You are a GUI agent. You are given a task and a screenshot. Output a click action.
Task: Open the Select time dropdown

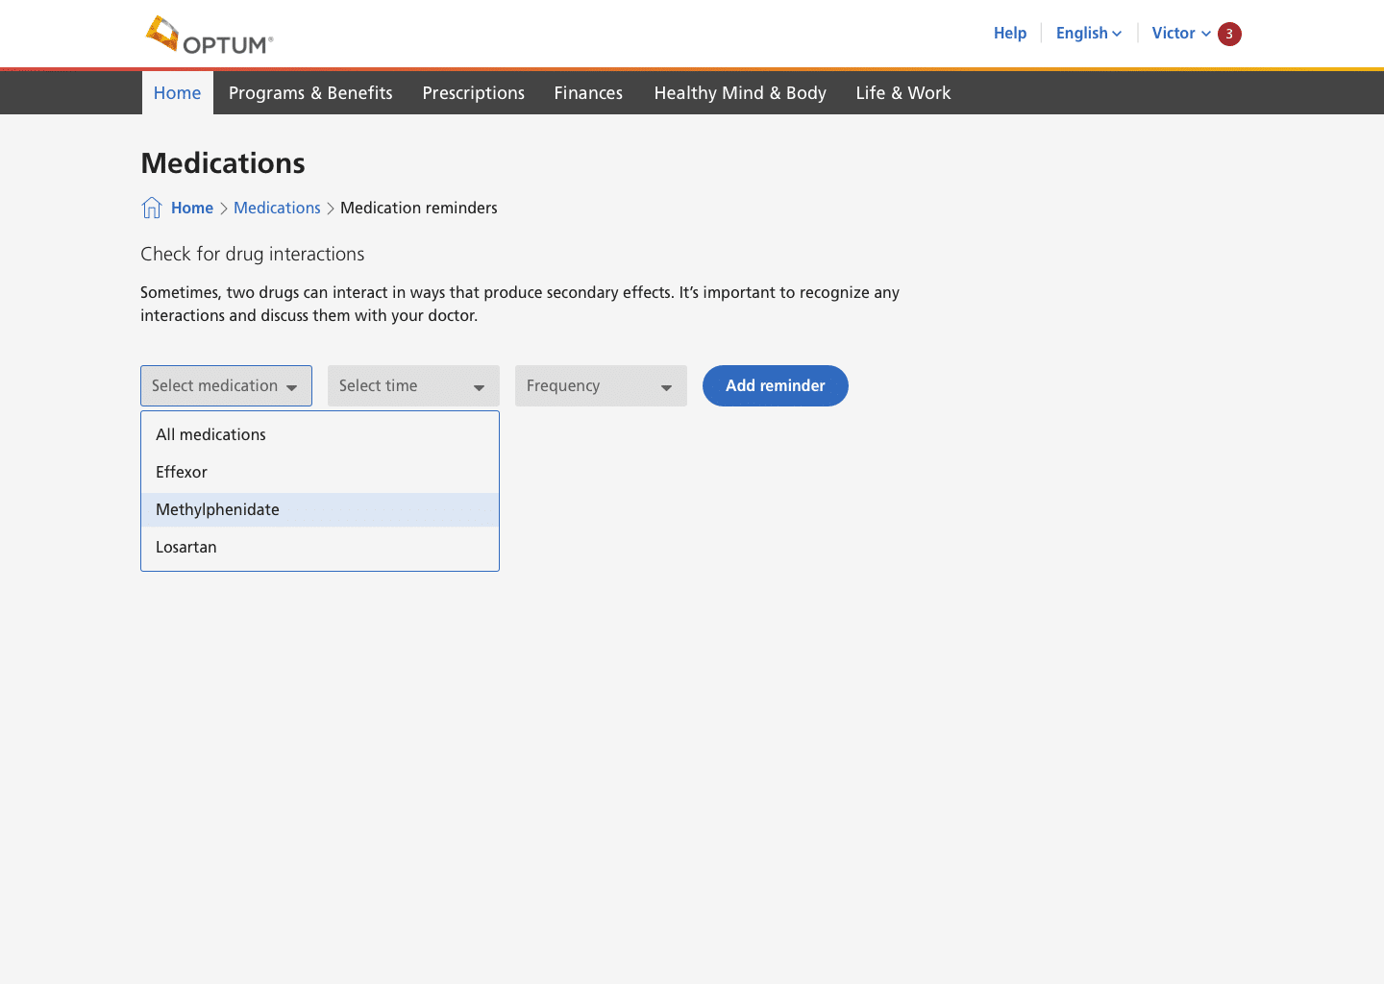(413, 386)
